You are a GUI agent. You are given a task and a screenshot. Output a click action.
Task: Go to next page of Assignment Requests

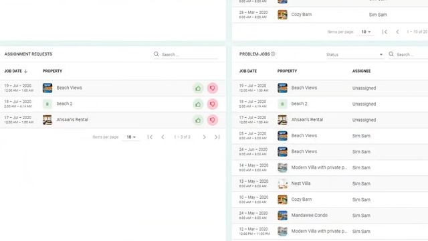point(204,137)
